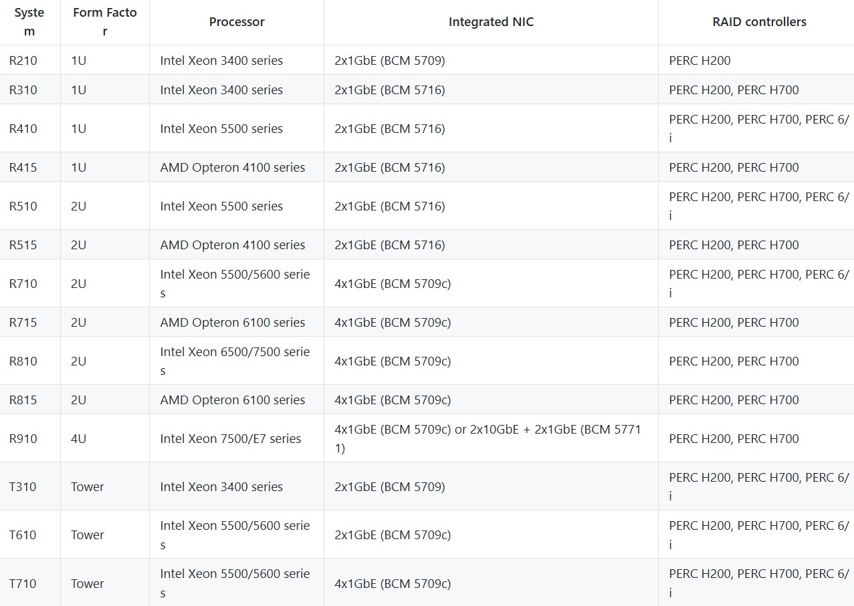Select Intel Xeon 7500/E7 series cell
854x606 pixels.
pyautogui.click(x=237, y=438)
